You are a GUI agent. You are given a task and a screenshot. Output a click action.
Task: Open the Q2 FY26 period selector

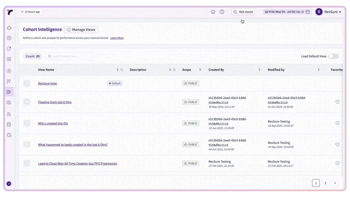287,12
